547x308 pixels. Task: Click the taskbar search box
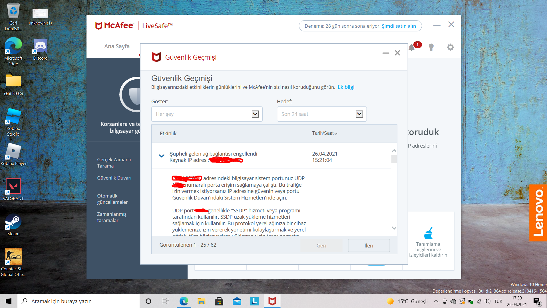point(79,301)
